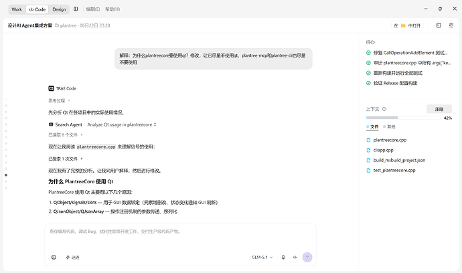Click check icon for 验证 Release 配置构建

tap(368, 84)
